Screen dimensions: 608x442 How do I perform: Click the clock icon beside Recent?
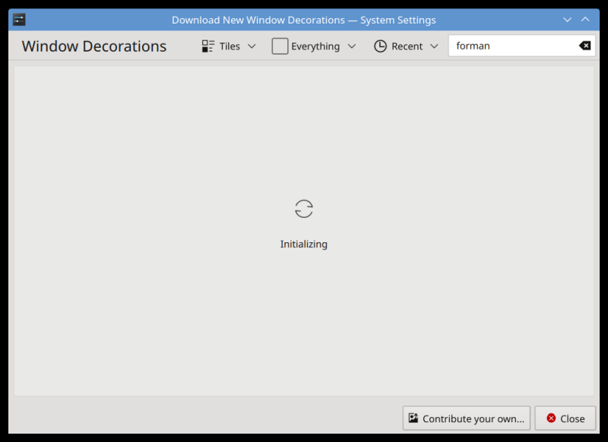(x=380, y=46)
